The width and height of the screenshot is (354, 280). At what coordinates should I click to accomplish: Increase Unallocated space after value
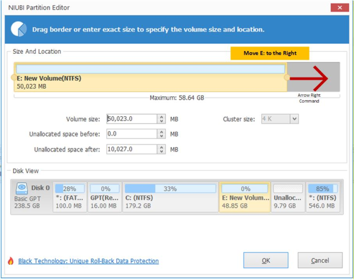[161, 147]
